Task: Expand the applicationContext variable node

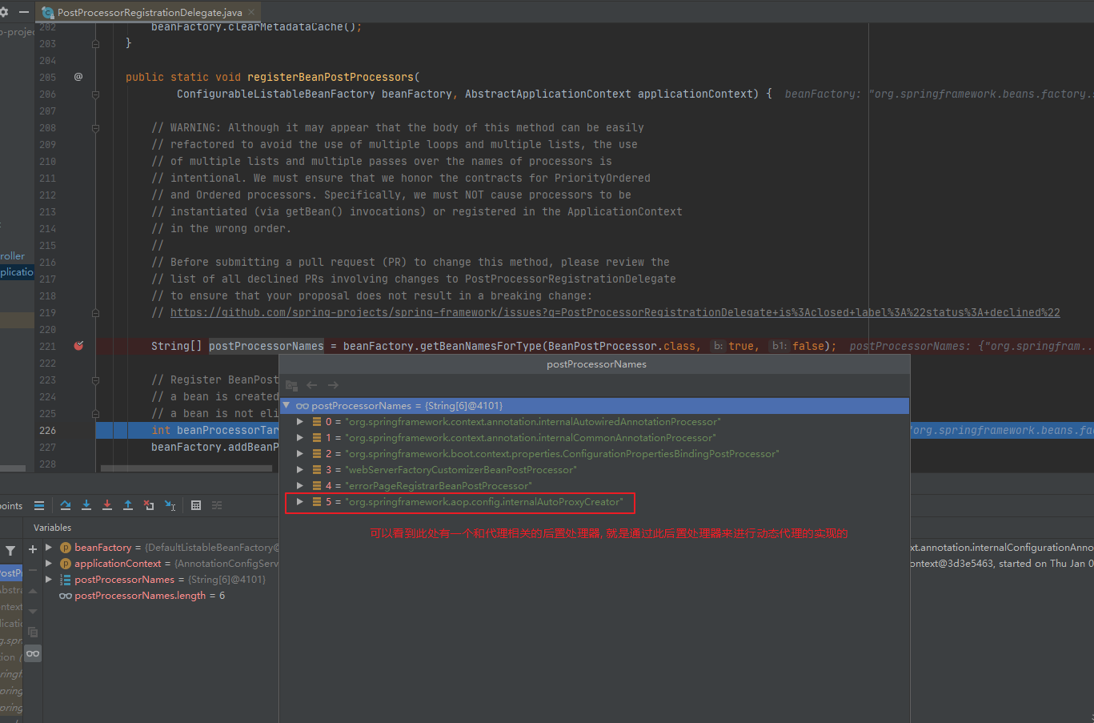Action: coord(49,563)
